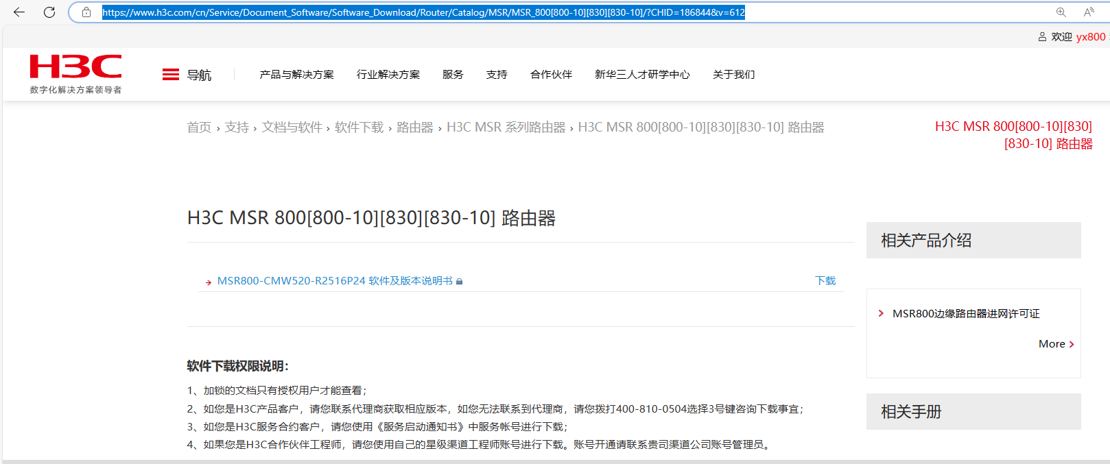Select the URL in the address bar
The image size is (1110, 464).
pyautogui.click(x=423, y=12)
